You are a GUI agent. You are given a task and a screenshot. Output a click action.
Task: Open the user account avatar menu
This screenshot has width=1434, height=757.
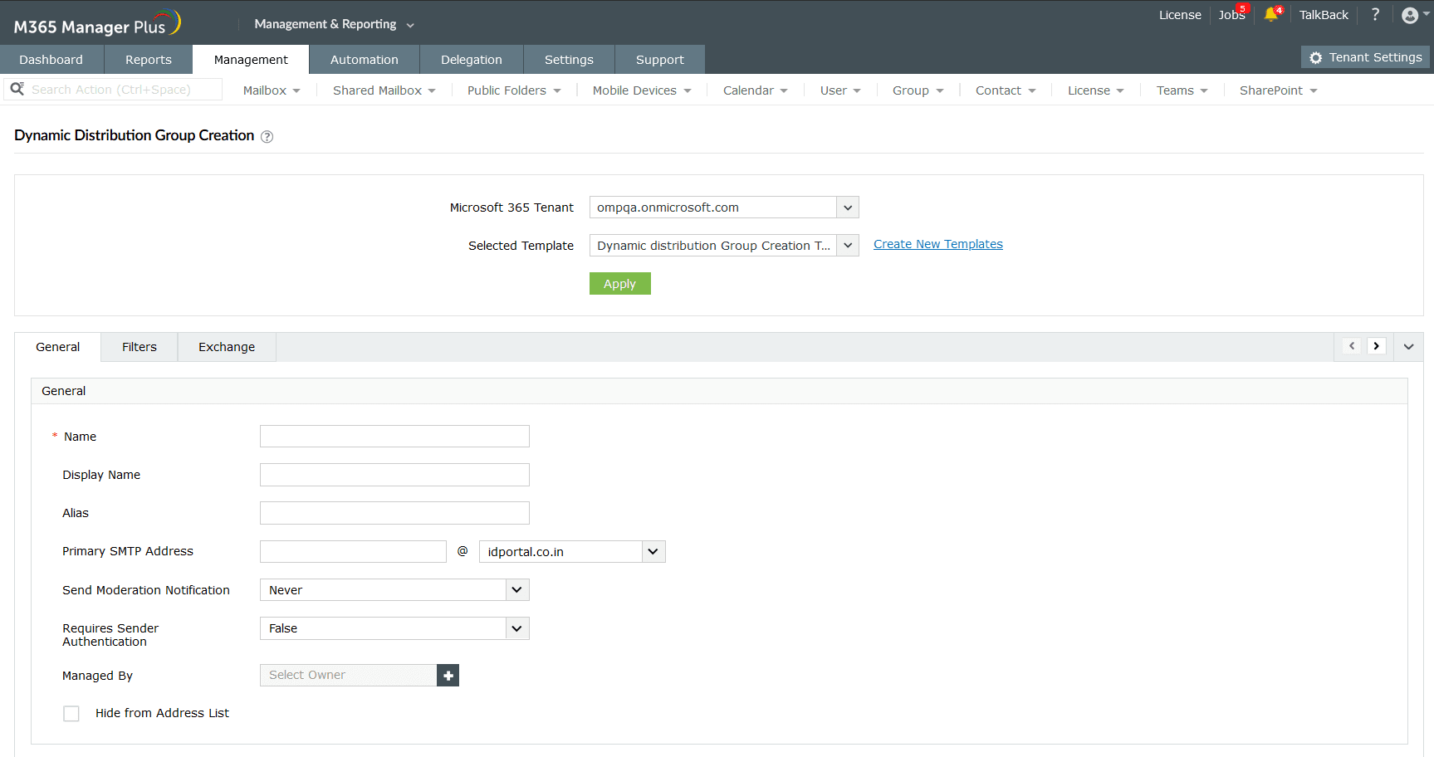[x=1410, y=15]
